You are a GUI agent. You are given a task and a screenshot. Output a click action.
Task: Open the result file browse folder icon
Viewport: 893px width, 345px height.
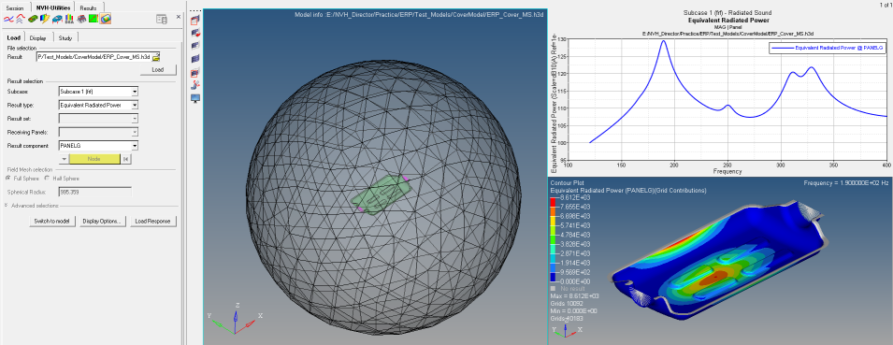coord(155,56)
